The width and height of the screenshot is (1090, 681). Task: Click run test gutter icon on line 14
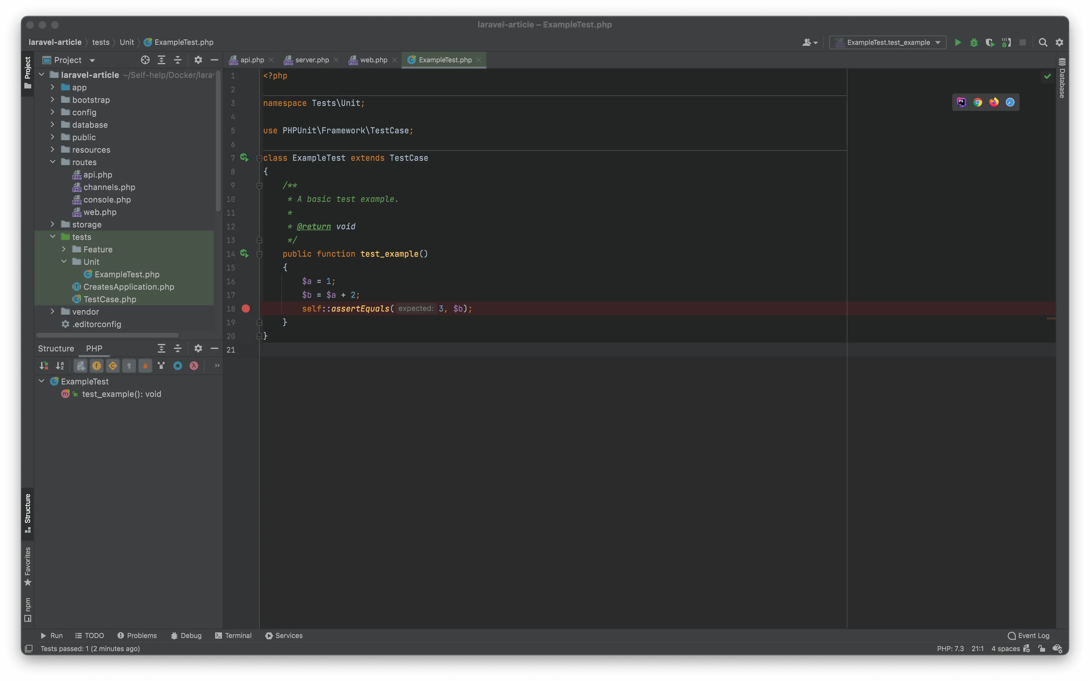pyautogui.click(x=244, y=254)
